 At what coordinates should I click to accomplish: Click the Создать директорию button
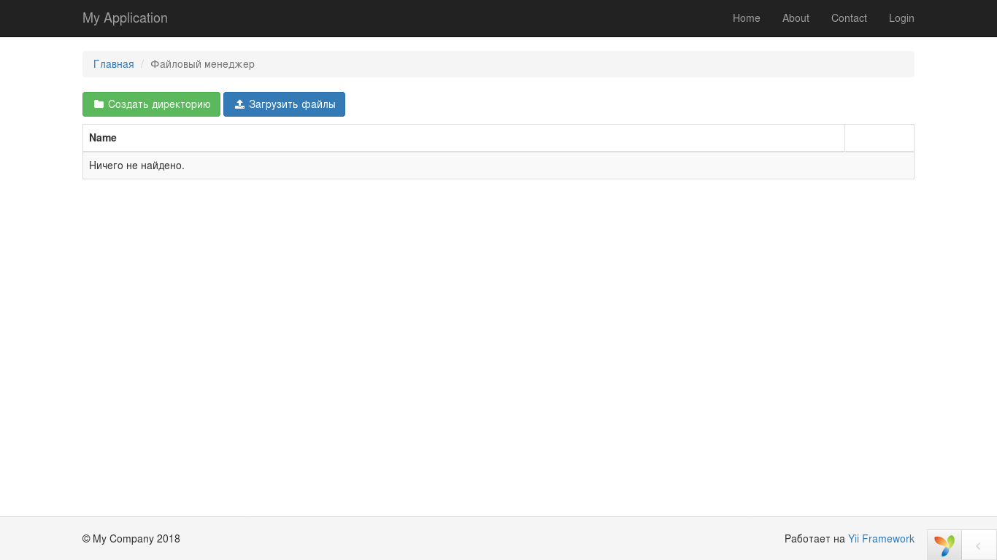tap(151, 104)
